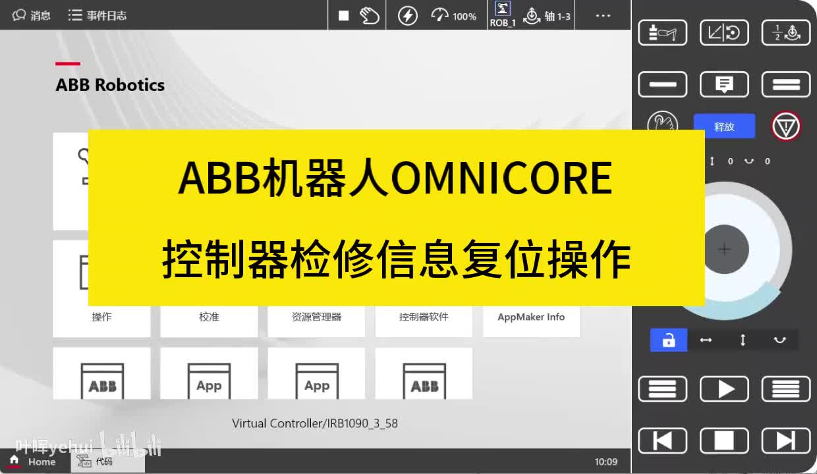Open the 事件日志 event log
This screenshot has height=474, width=817.
[98, 15]
